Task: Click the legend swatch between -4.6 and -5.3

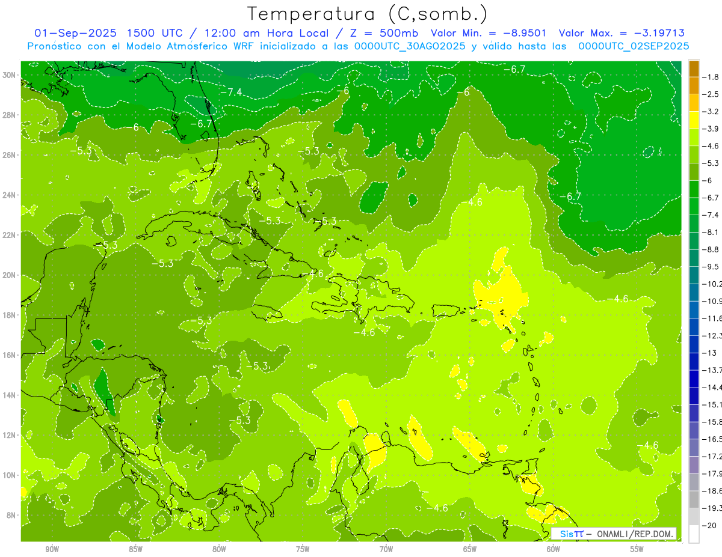Action: coord(694,154)
